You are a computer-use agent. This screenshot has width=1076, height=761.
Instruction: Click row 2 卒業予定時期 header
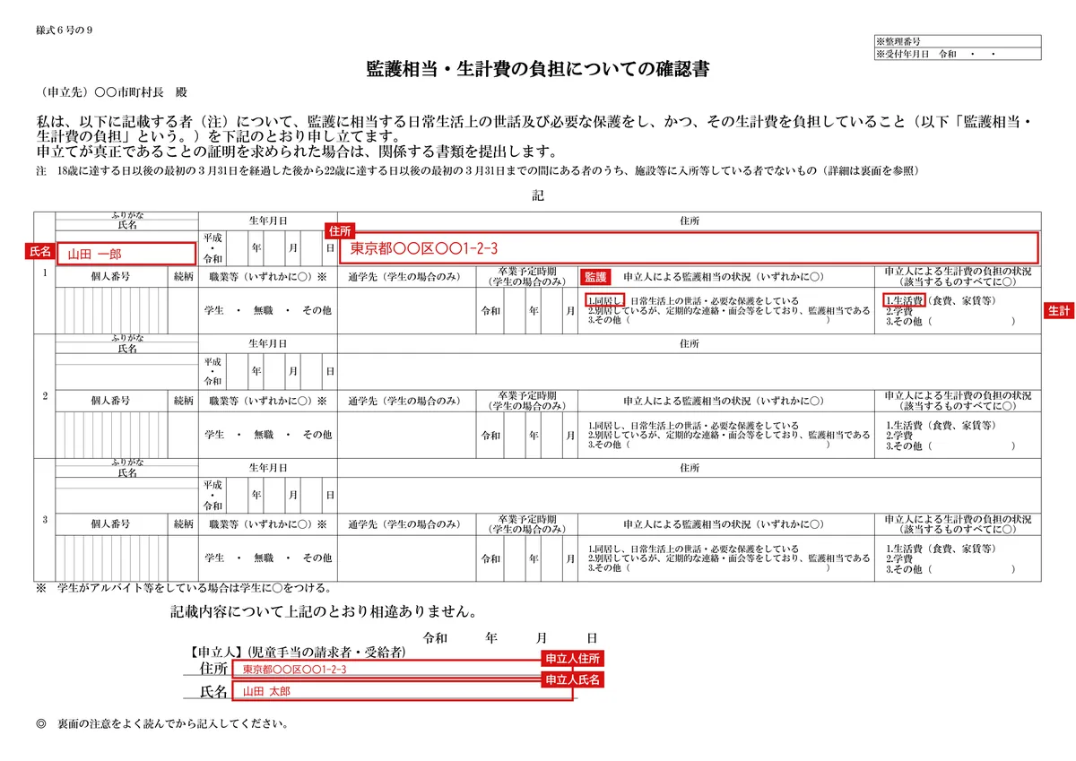(x=526, y=402)
